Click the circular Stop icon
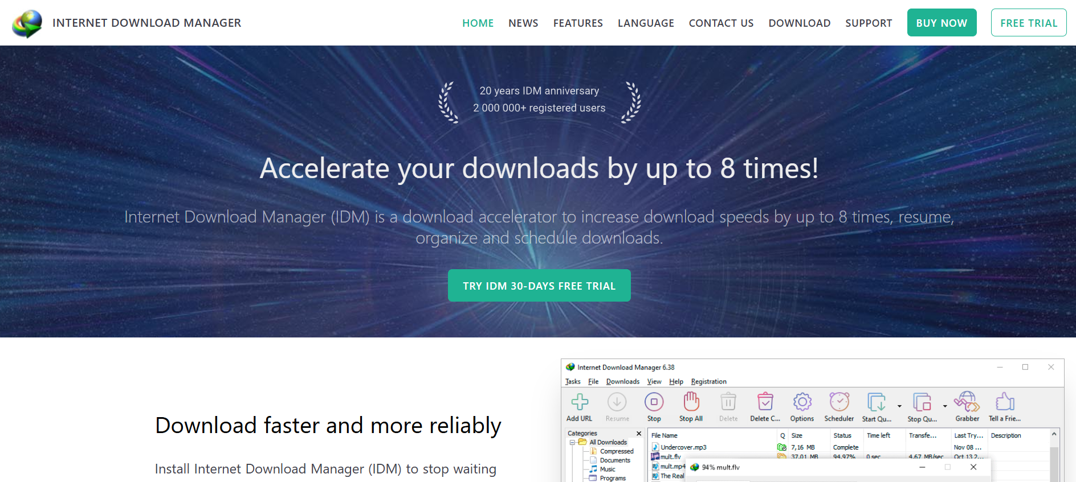The width and height of the screenshot is (1076, 482). [x=654, y=402]
